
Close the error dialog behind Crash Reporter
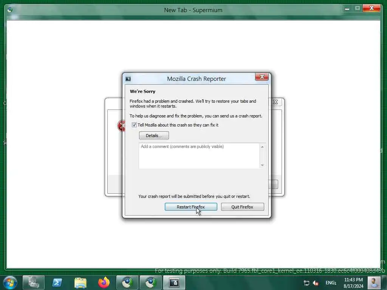[275, 102]
